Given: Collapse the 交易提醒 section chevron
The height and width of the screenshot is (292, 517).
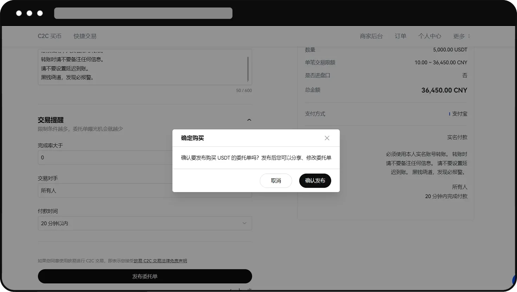Looking at the screenshot, I should [x=249, y=120].
